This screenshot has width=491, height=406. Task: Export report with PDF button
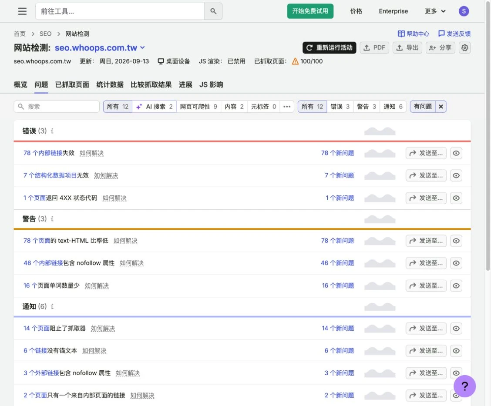374,47
